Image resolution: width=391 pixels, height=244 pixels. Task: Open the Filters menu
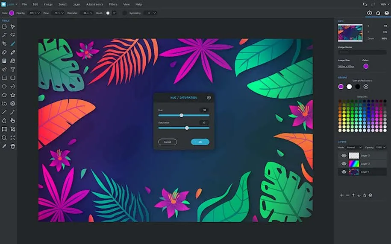click(x=113, y=4)
